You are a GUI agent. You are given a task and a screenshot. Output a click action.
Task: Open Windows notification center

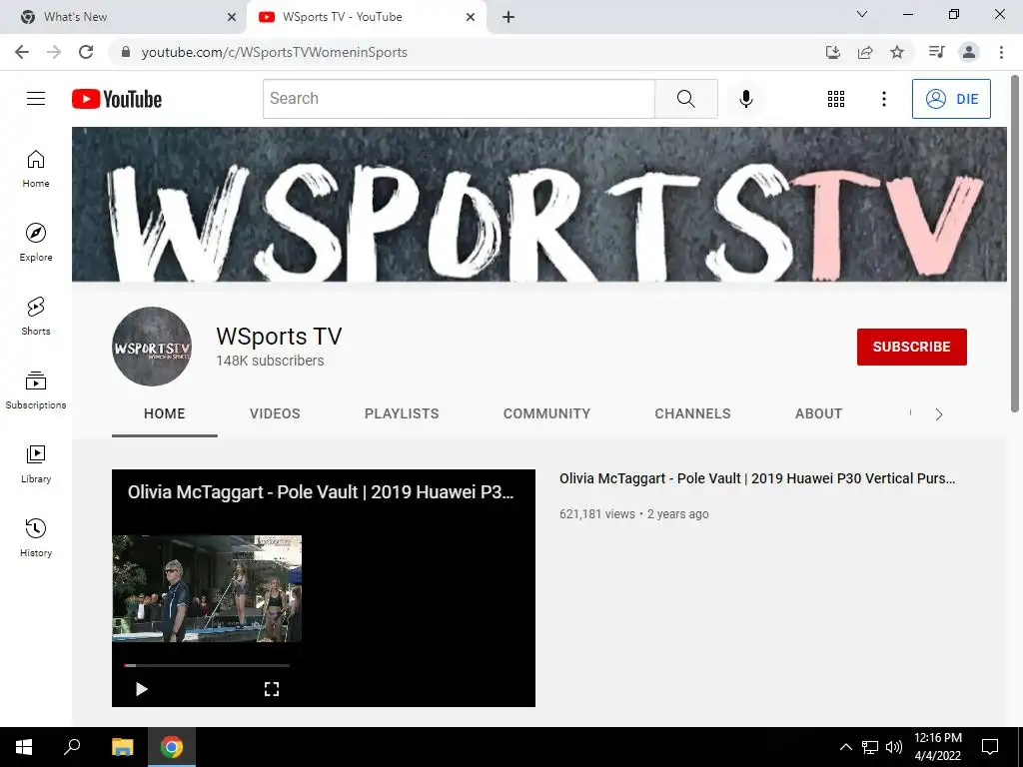click(990, 747)
